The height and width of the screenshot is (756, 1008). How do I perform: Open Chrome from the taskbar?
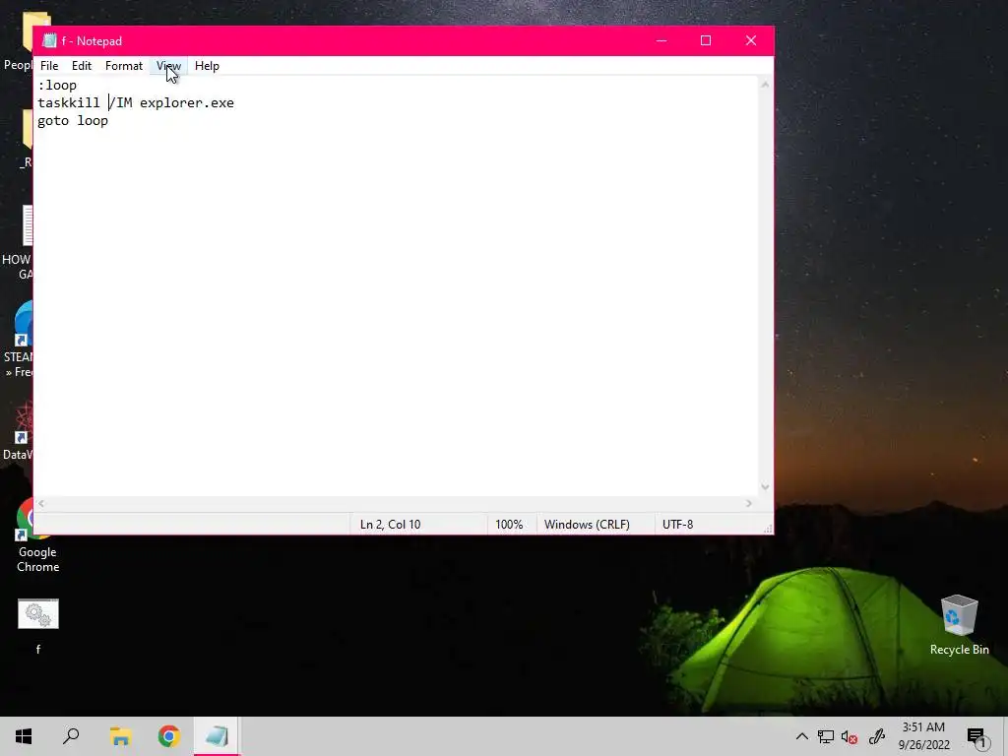pos(168,736)
